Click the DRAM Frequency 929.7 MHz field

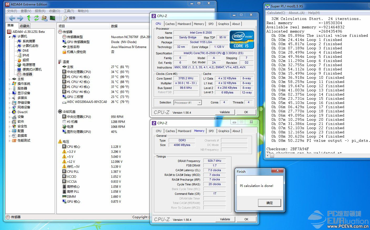[214, 161]
